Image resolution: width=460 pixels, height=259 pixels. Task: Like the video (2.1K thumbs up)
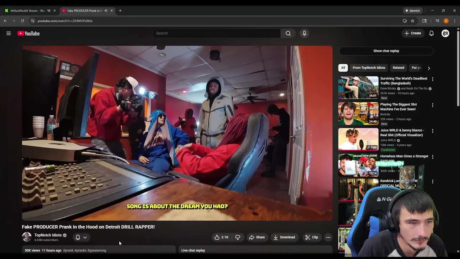pos(221,237)
